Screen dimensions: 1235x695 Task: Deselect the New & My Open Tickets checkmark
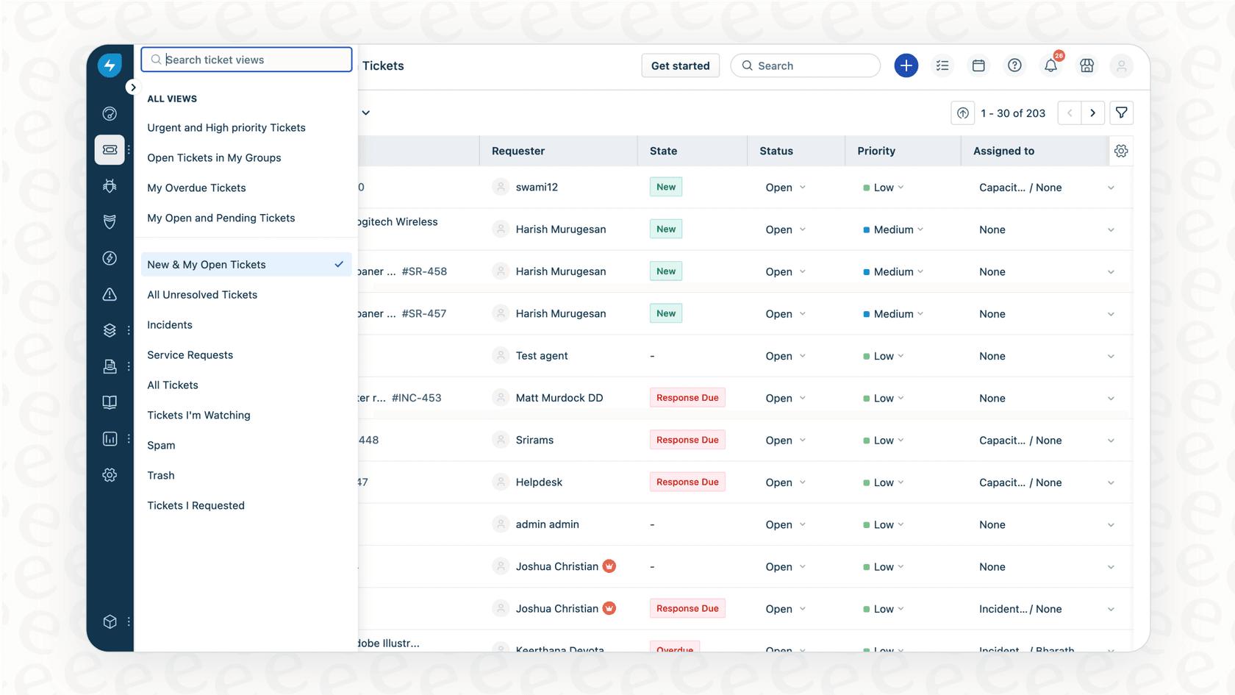[x=338, y=264]
